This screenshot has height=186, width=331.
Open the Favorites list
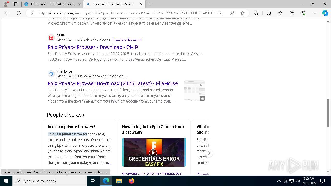(x=280, y=13)
